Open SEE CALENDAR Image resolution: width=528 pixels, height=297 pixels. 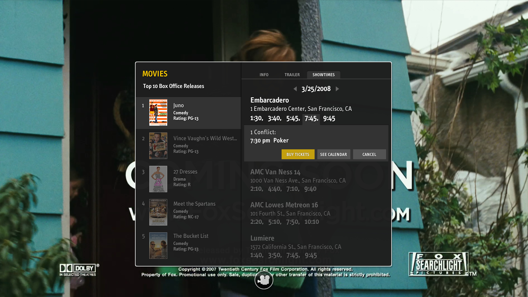pyautogui.click(x=334, y=154)
